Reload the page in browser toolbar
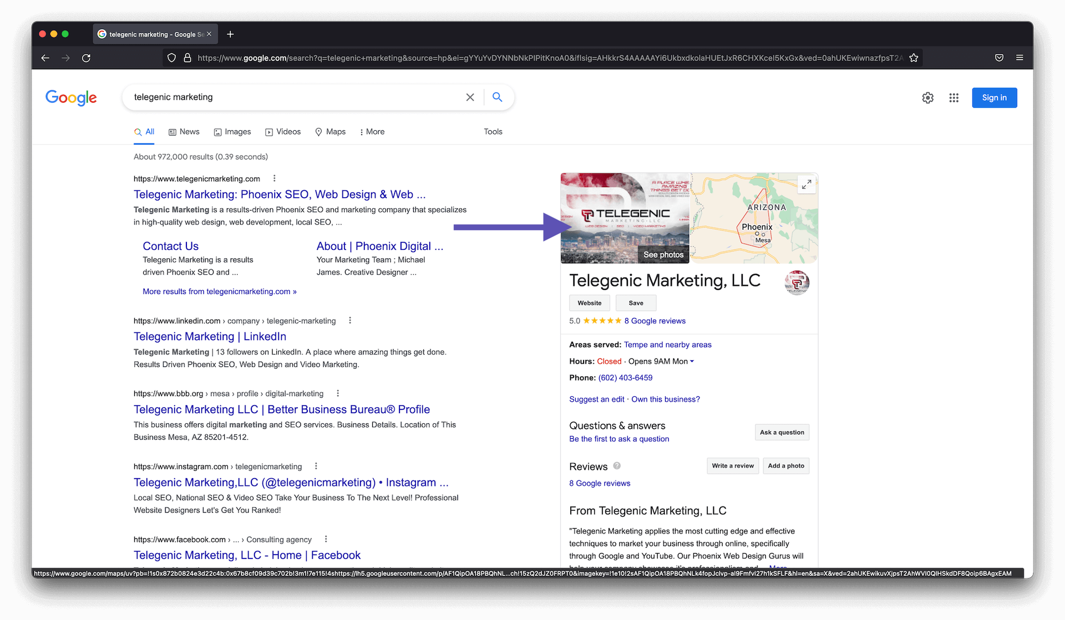 (86, 58)
